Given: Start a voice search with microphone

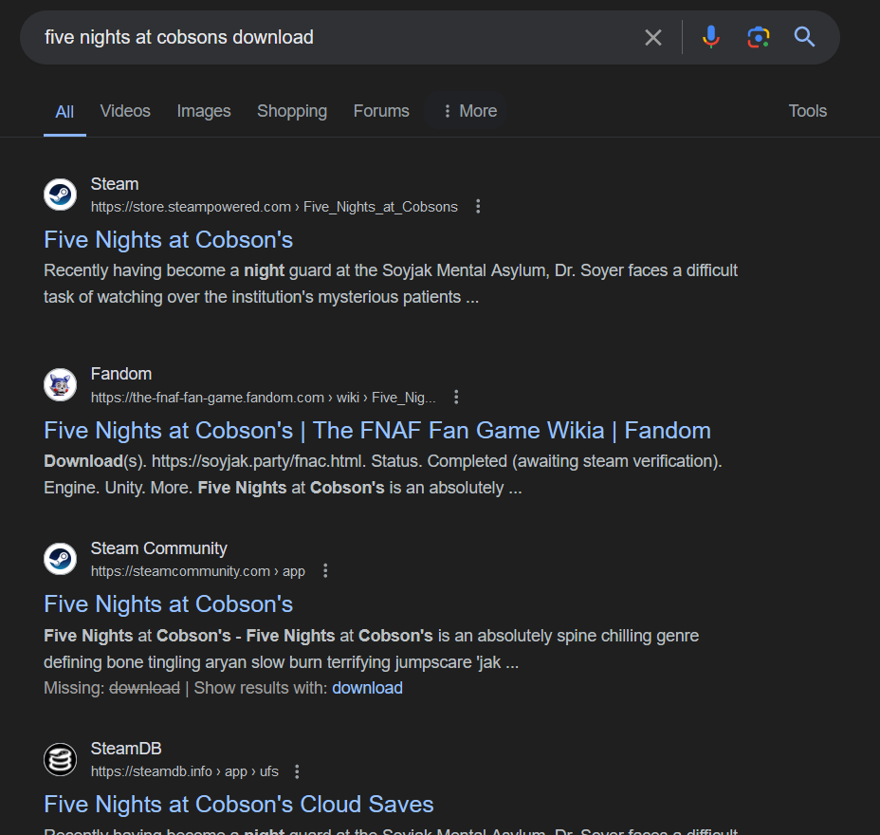Looking at the screenshot, I should tap(710, 37).
